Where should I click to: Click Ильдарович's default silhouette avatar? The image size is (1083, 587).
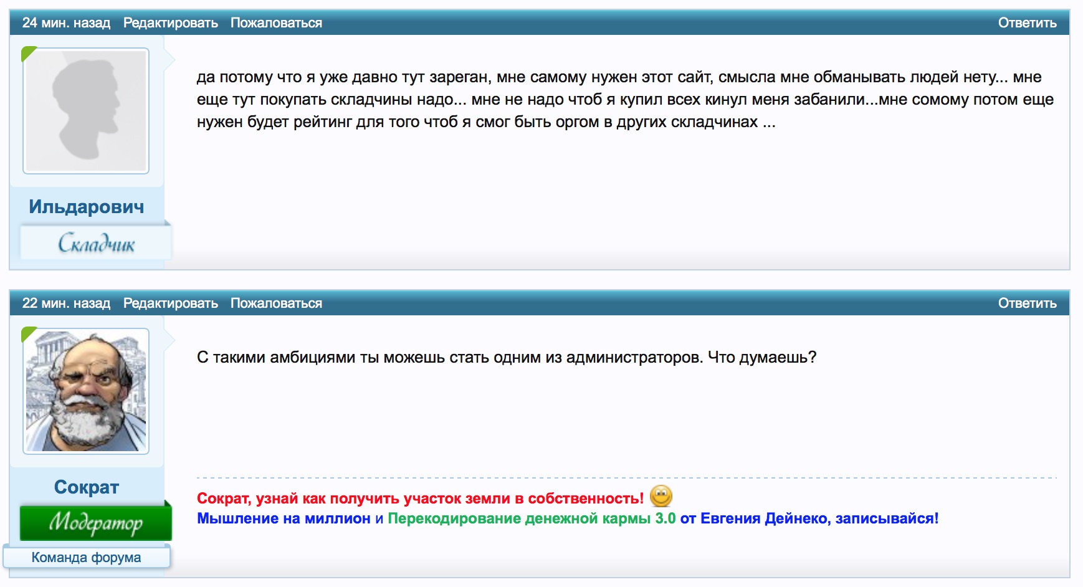click(86, 111)
